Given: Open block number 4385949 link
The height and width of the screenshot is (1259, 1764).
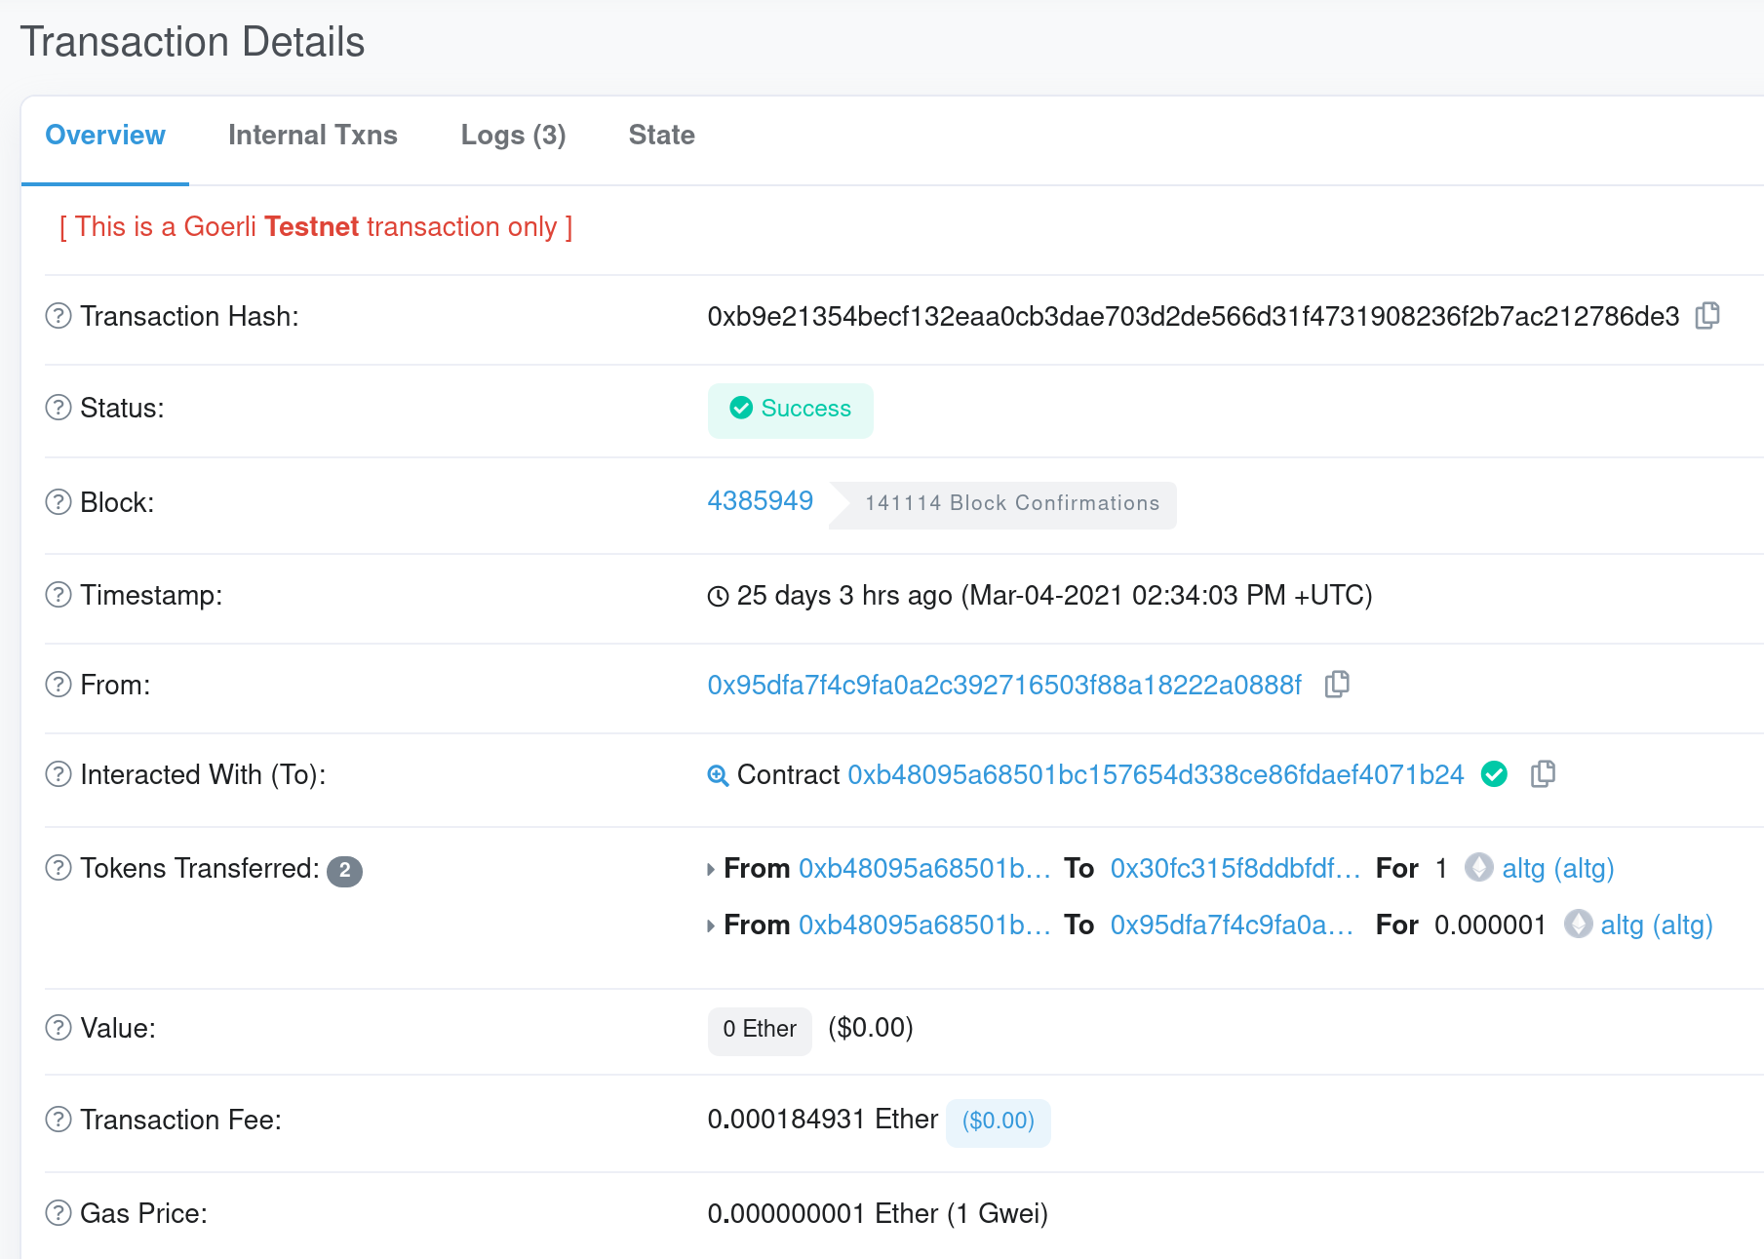Looking at the screenshot, I should click(x=761, y=501).
